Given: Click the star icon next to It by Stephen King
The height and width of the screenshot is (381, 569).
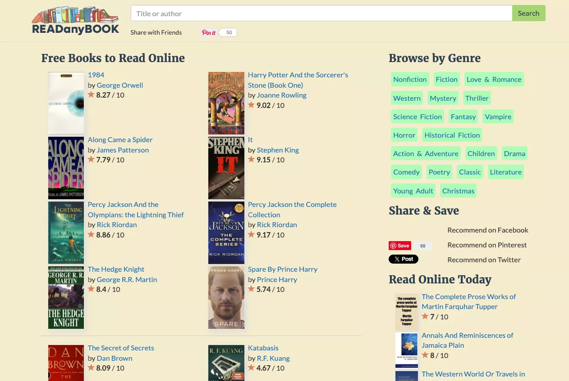Looking at the screenshot, I should click(251, 159).
